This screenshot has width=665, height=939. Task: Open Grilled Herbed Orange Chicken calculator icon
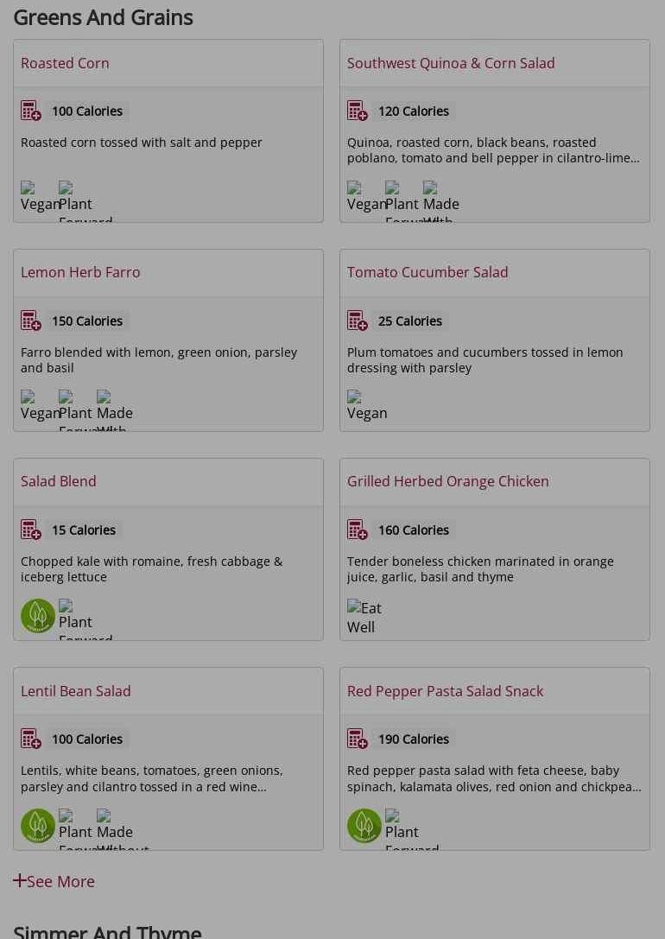click(358, 530)
